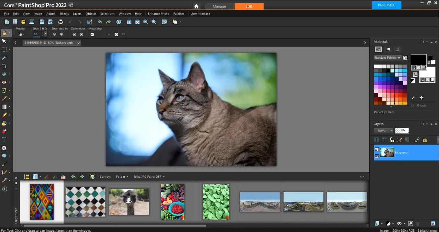Click the Save icon in the toolbar

(x=42, y=22)
